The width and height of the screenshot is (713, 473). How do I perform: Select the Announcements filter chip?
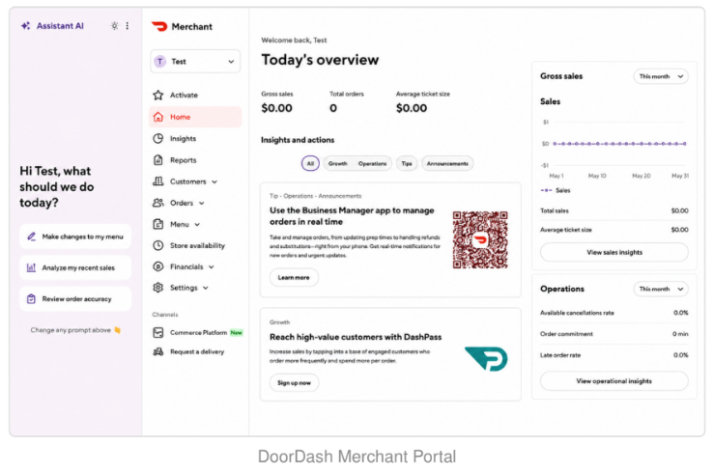tap(447, 163)
